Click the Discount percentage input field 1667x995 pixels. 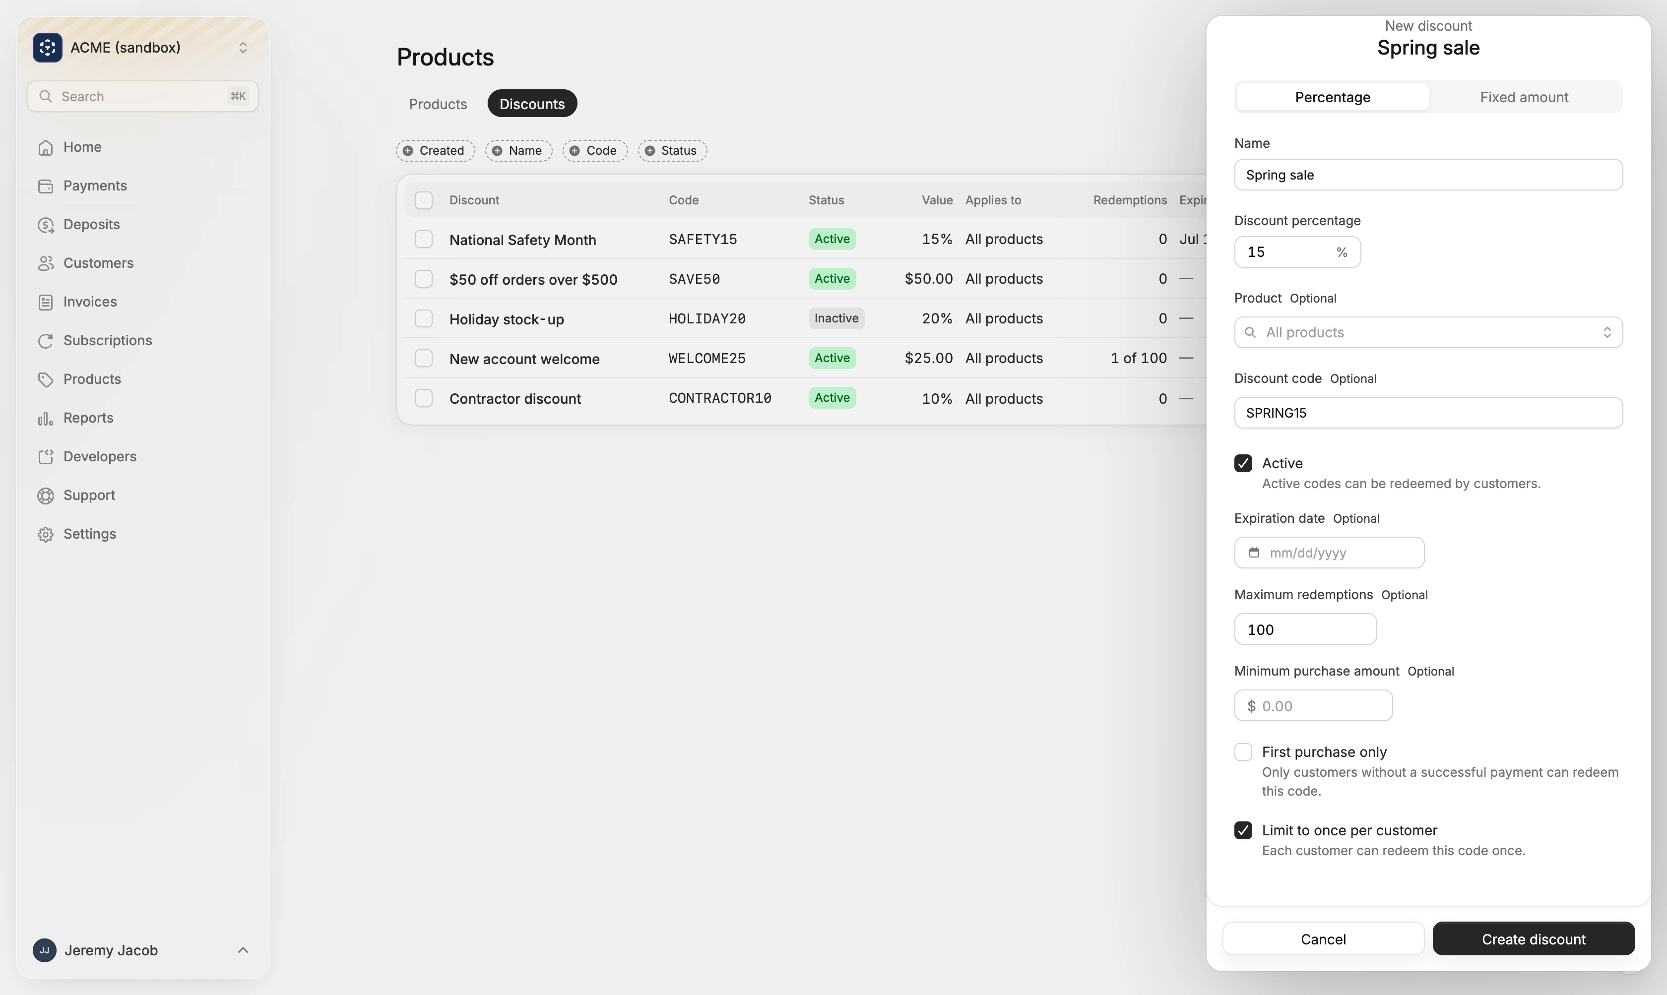pyautogui.click(x=1297, y=252)
